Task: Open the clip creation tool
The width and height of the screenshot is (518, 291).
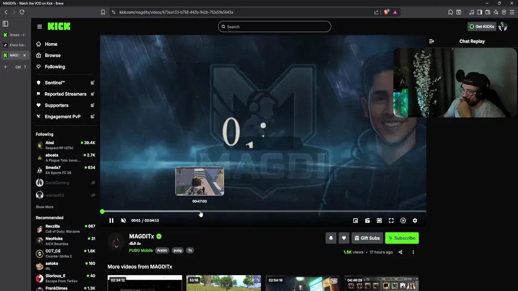Action: click(367, 221)
